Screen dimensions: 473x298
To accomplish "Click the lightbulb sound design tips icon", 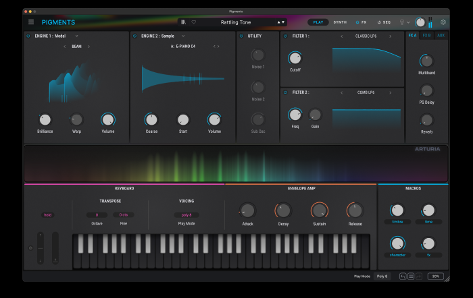I will [x=402, y=22].
